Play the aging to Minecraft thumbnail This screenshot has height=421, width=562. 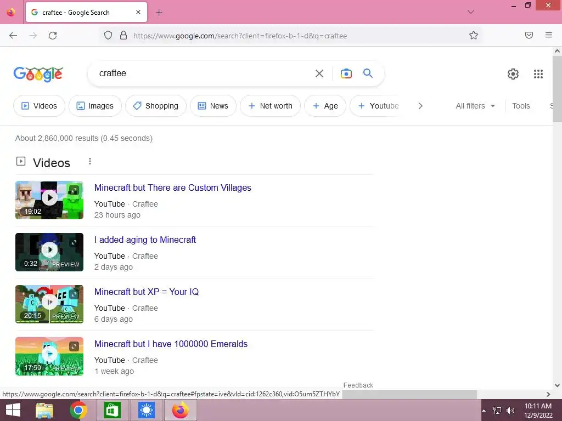pyautogui.click(x=49, y=252)
